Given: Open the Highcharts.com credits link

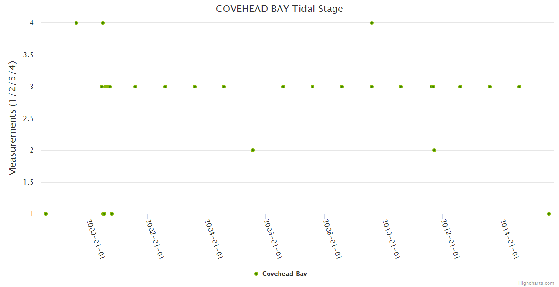Looking at the screenshot, I should (x=536, y=283).
